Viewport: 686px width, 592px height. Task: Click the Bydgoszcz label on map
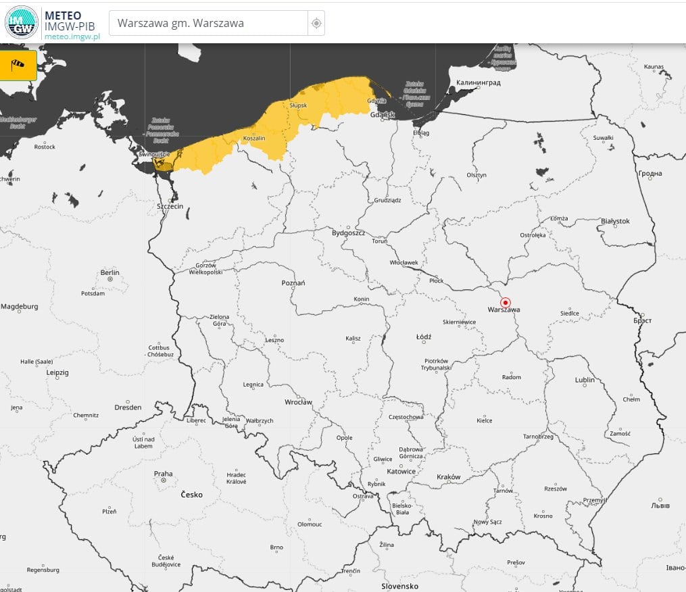[x=348, y=232]
